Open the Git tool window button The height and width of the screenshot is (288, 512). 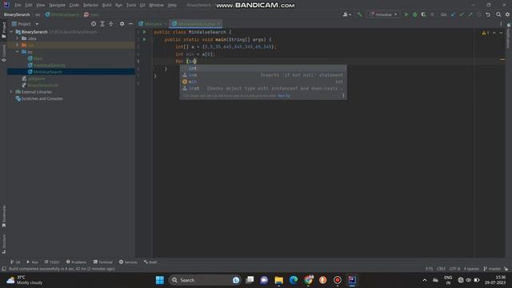pos(15,262)
